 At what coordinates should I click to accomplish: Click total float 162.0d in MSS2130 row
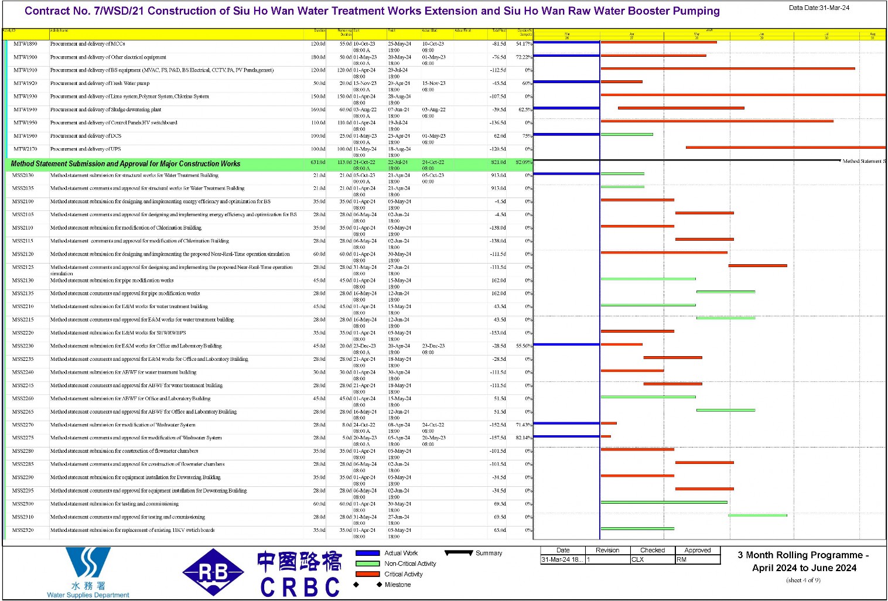click(x=499, y=281)
